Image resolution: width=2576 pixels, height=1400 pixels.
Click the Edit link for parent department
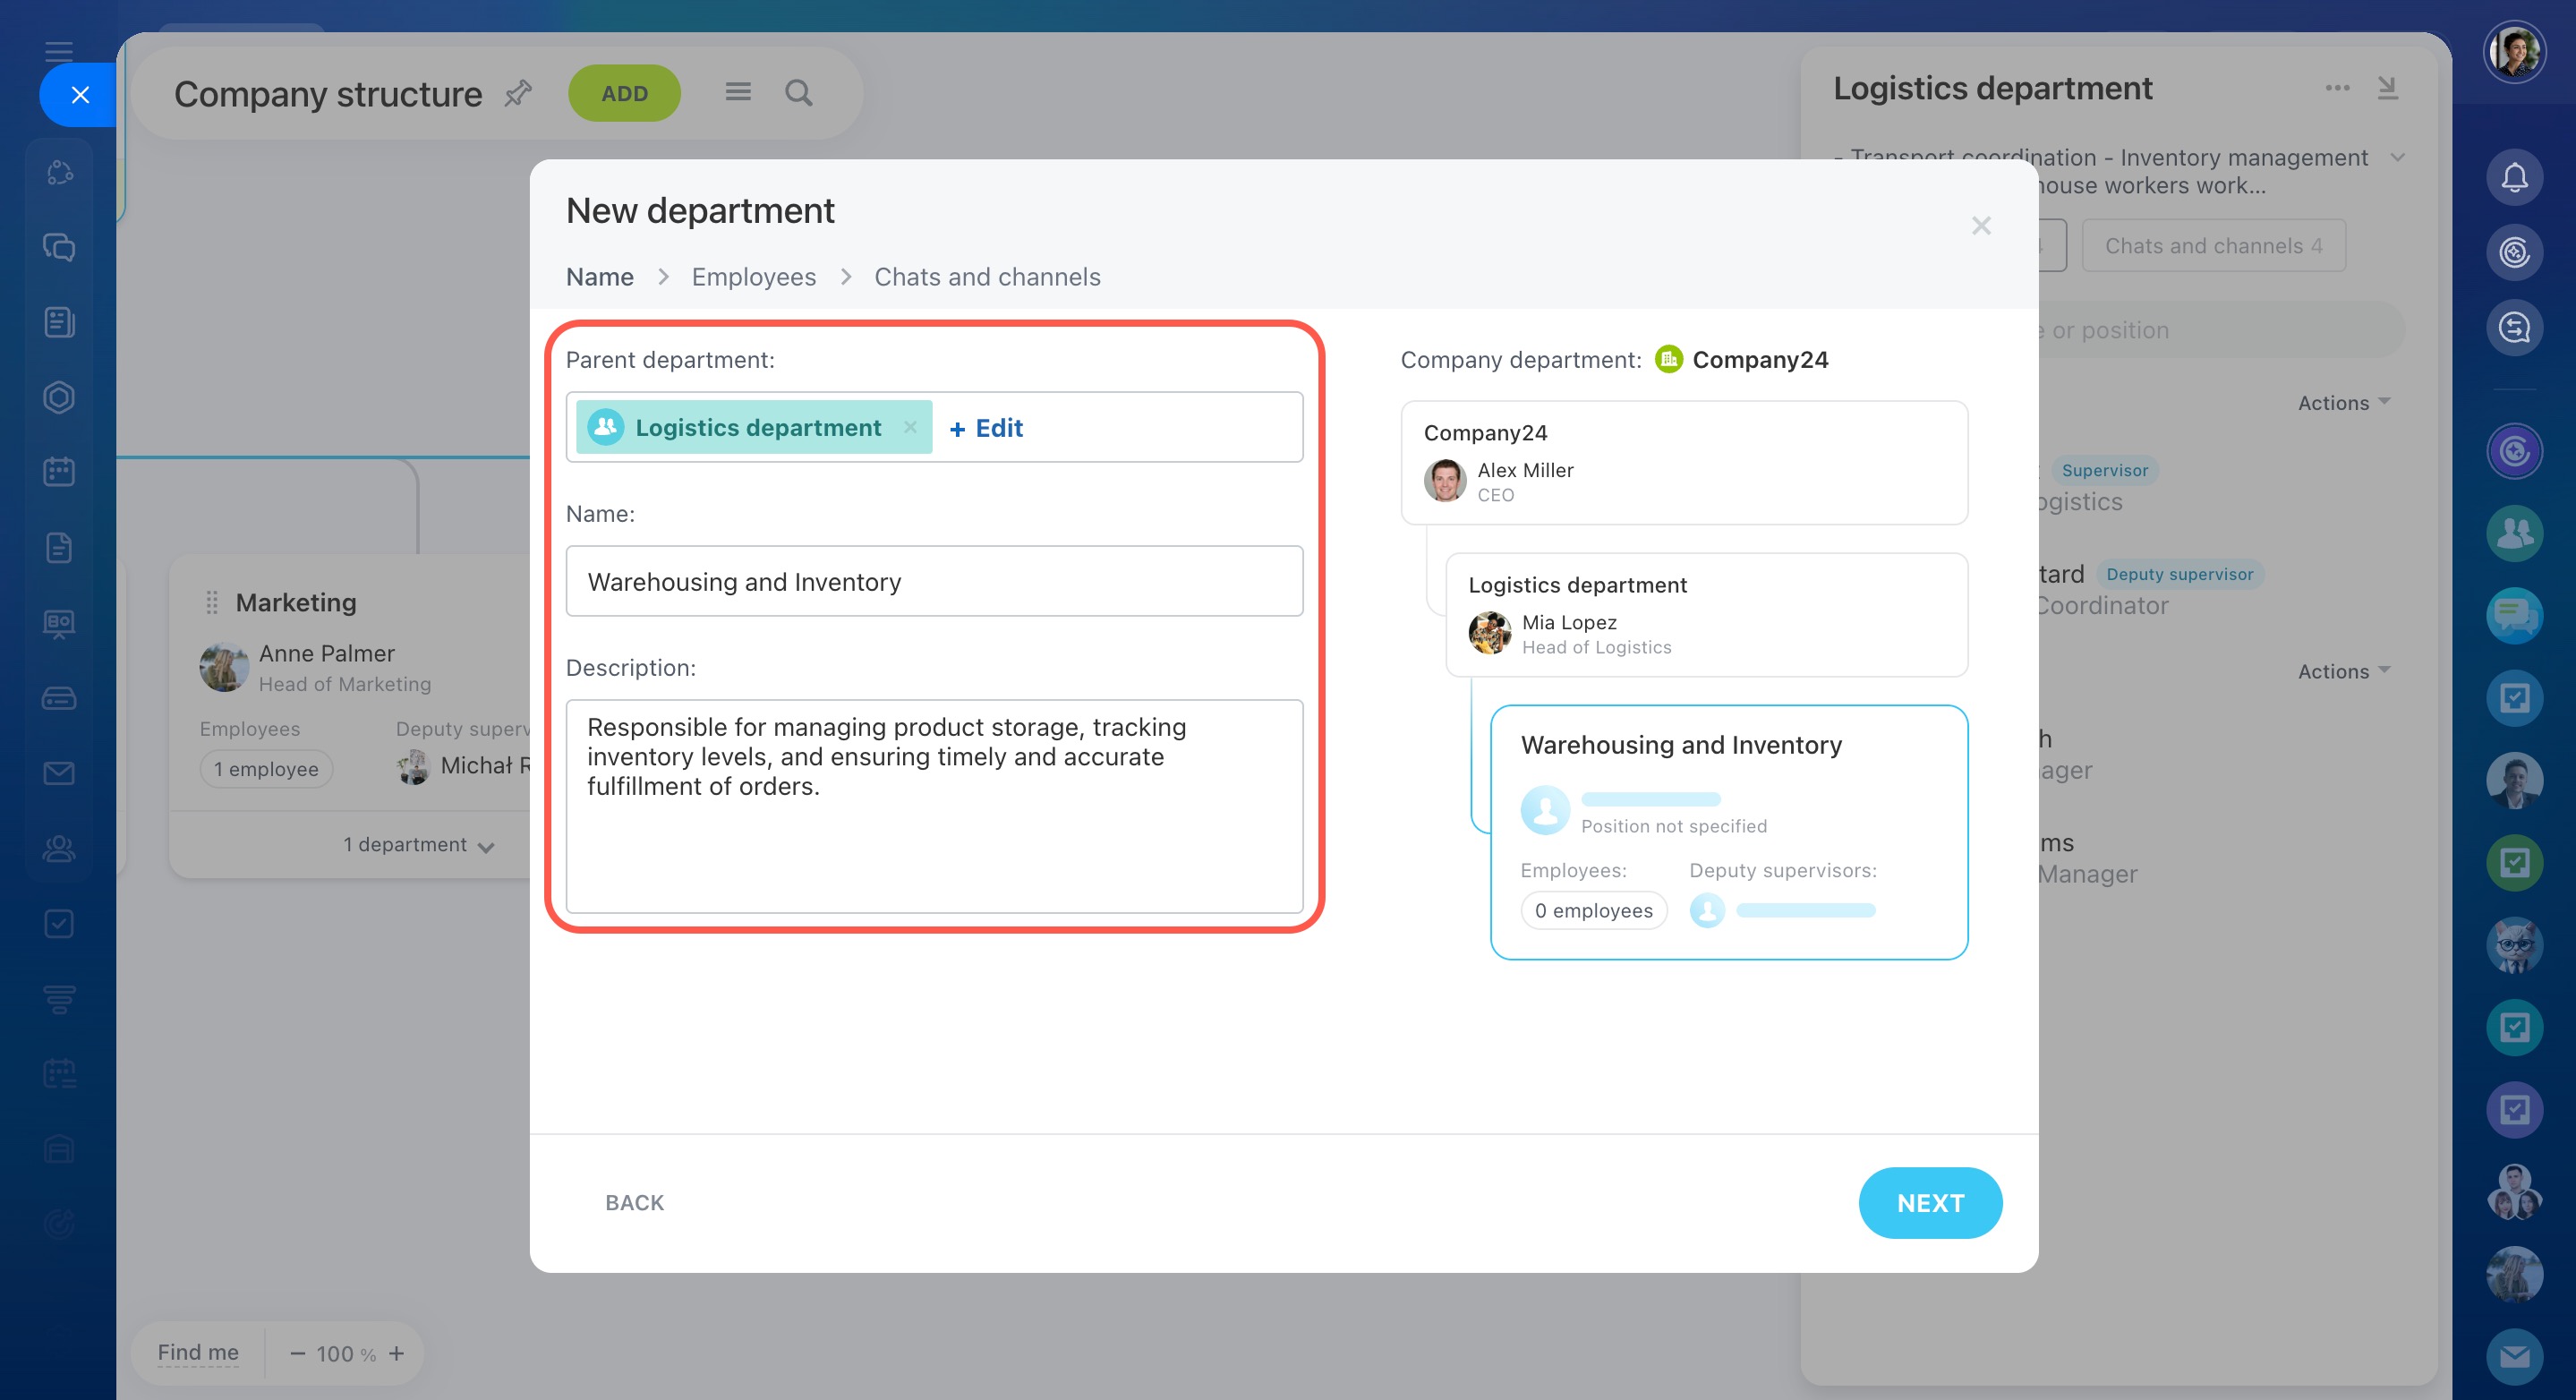[986, 428]
